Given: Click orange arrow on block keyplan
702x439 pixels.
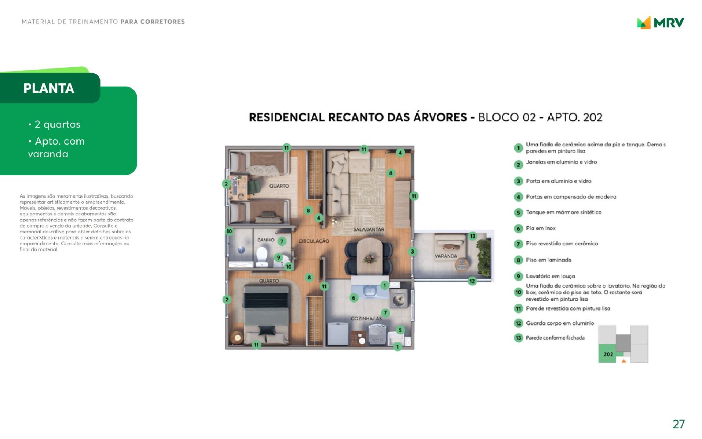Looking at the screenshot, I should tap(624, 361).
